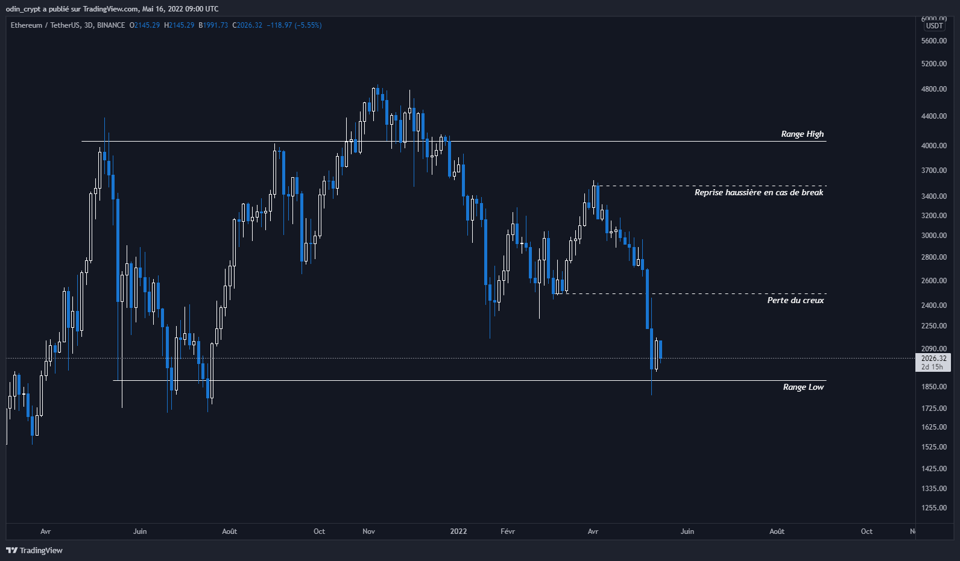Click the low value B1991.73
This screenshot has height=561, width=960.
point(213,25)
